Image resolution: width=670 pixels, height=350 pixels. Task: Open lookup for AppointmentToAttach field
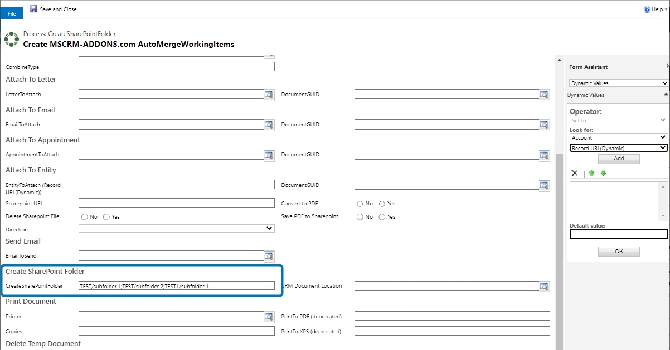point(269,155)
